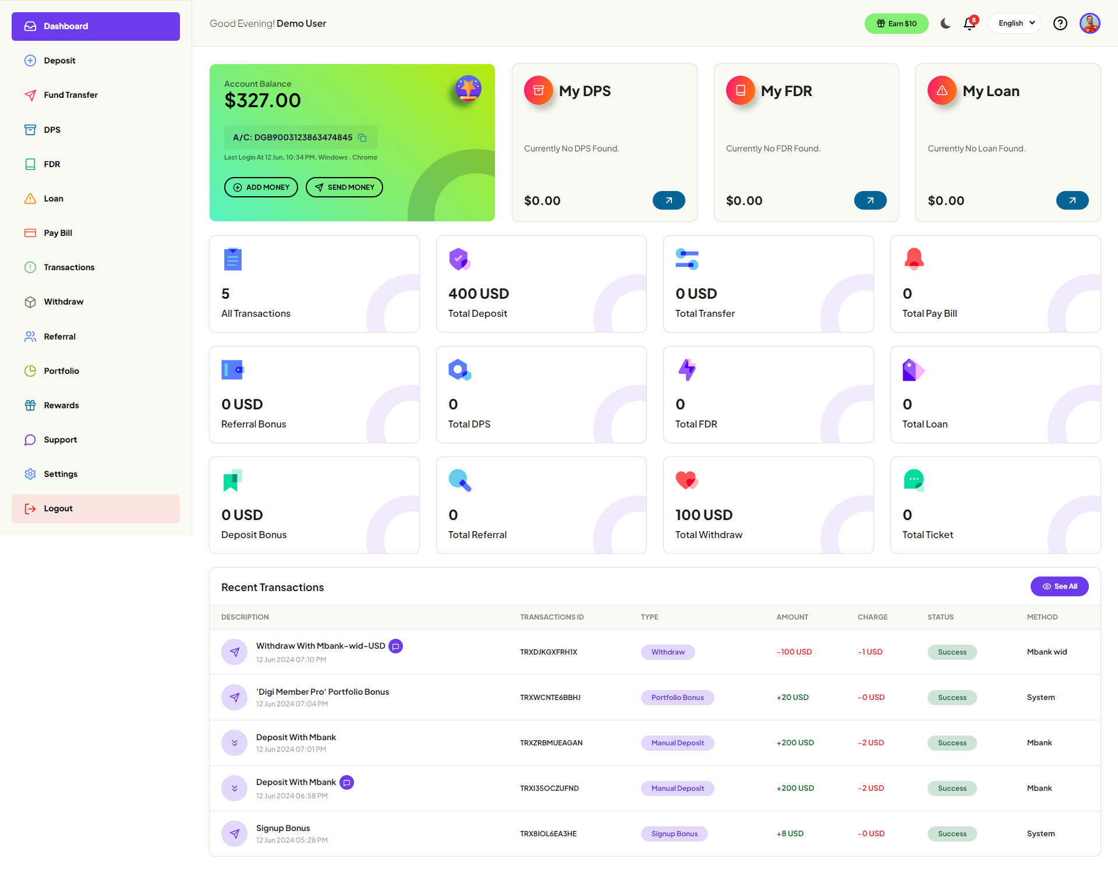The image size is (1118, 891).
Task: Expand the English language dropdown
Action: pyautogui.click(x=1016, y=24)
